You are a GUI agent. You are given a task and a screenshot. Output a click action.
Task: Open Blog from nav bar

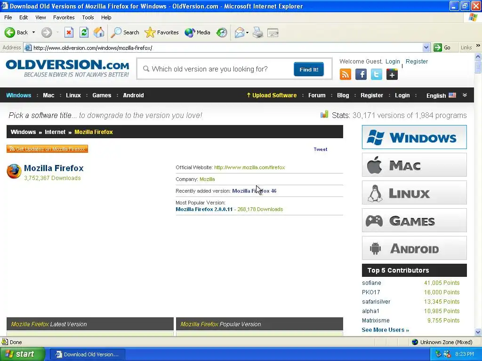pos(343,95)
